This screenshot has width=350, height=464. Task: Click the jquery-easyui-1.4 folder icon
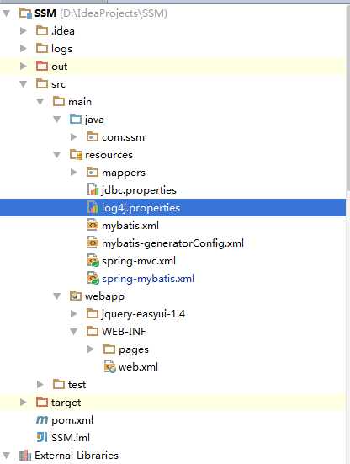93,313
